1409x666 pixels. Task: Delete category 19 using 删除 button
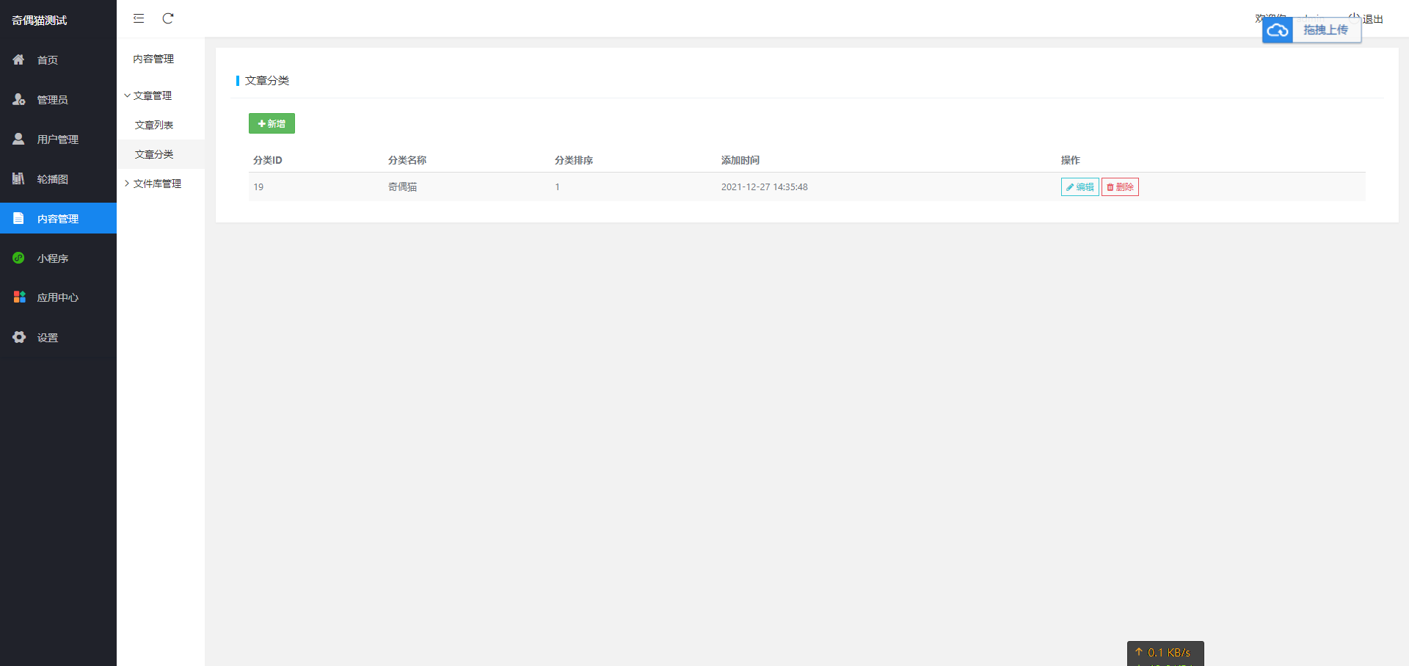1120,187
